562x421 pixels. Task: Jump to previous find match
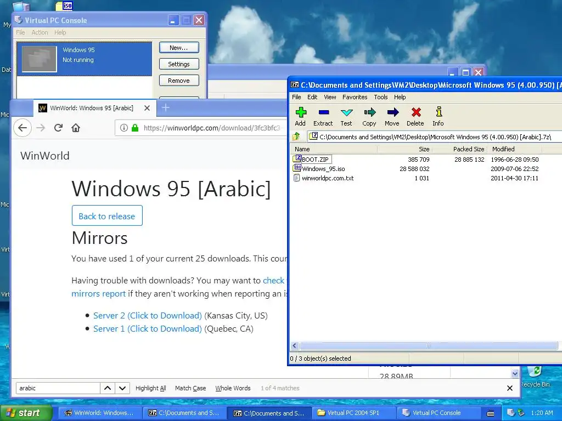108,388
